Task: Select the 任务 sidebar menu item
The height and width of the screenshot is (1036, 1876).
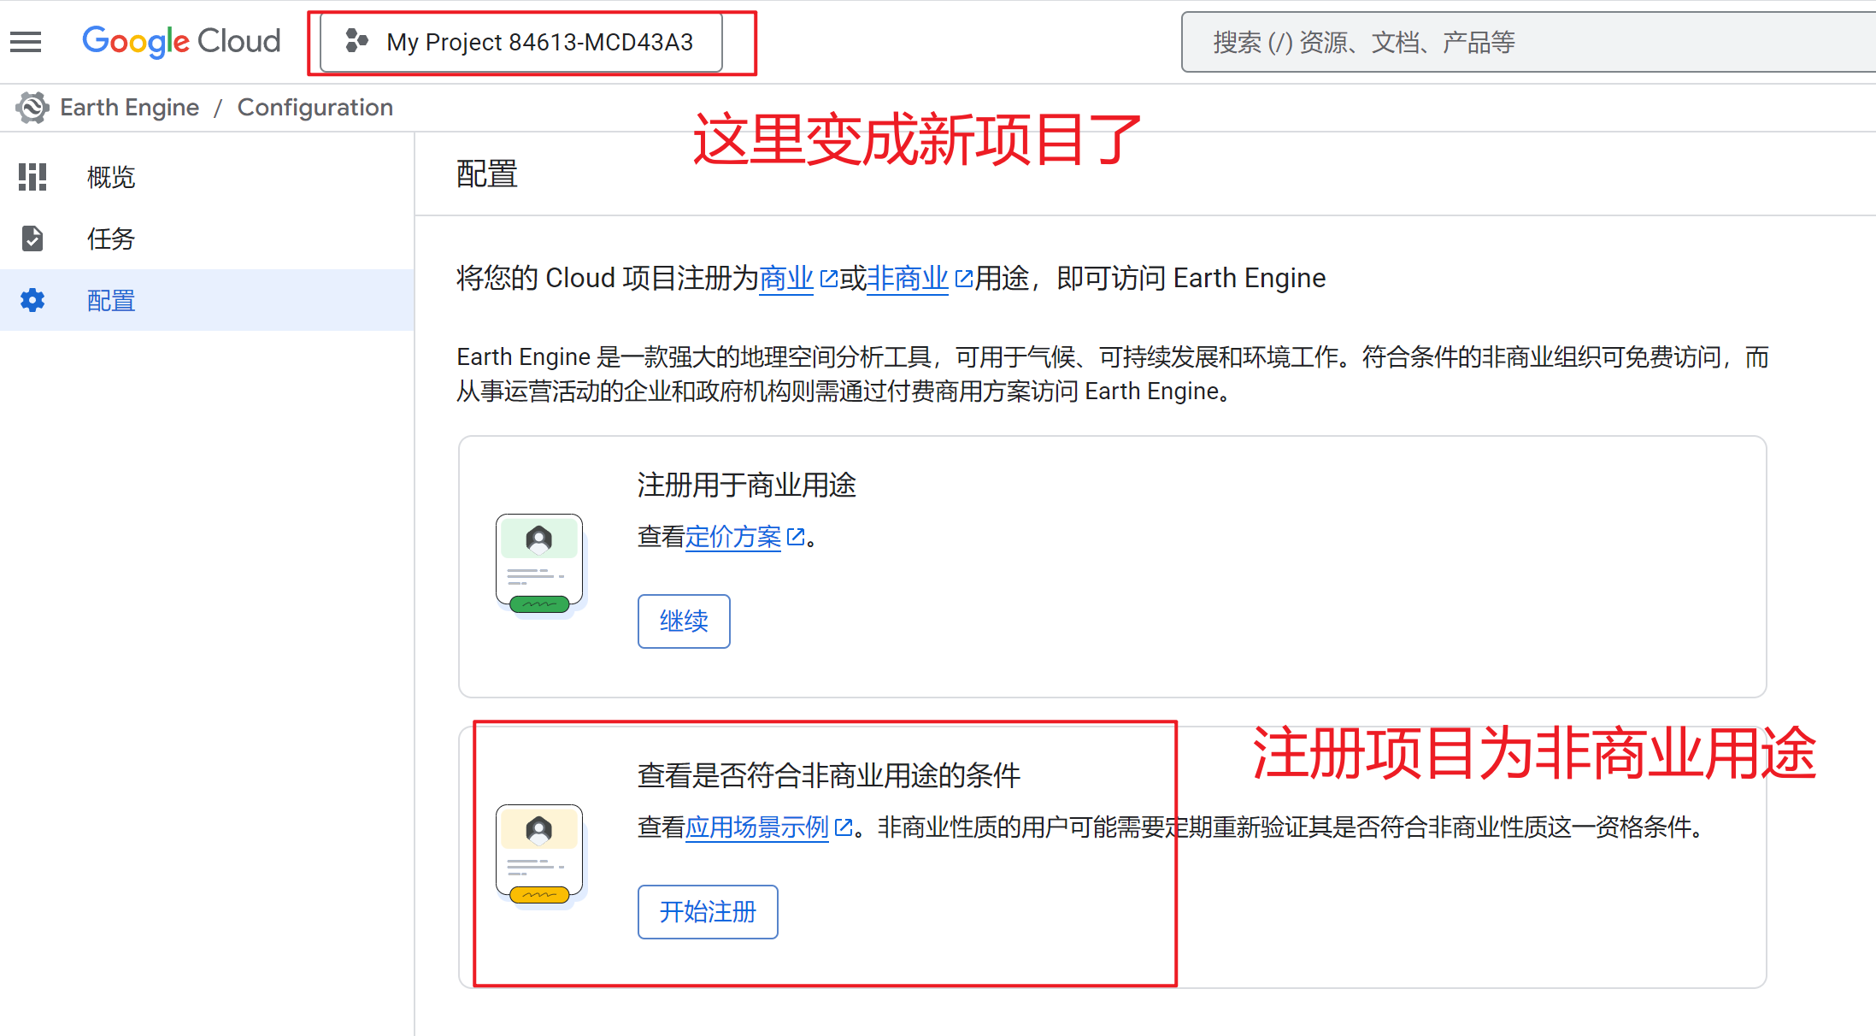Action: [x=111, y=238]
